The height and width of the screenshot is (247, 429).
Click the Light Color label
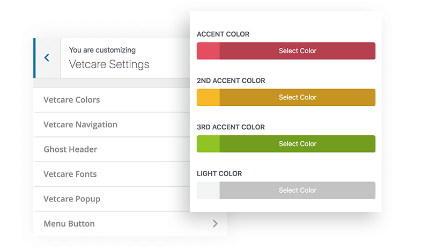[x=219, y=173]
